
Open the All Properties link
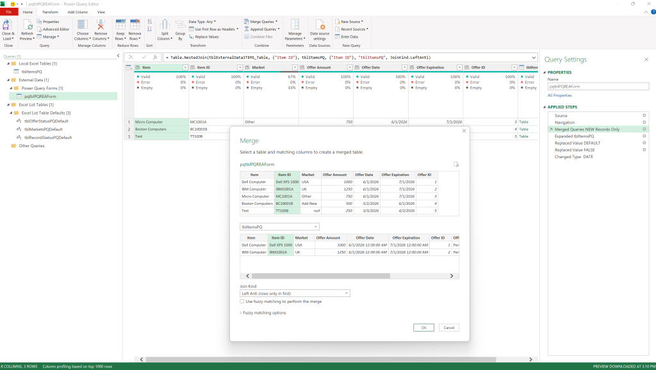click(560, 95)
